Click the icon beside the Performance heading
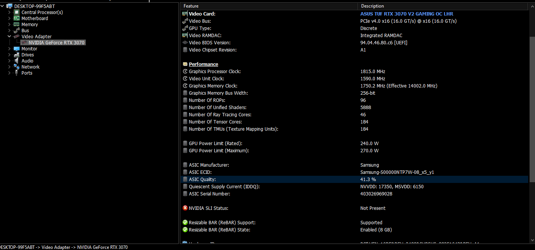This screenshot has width=535, height=250. tap(185, 64)
